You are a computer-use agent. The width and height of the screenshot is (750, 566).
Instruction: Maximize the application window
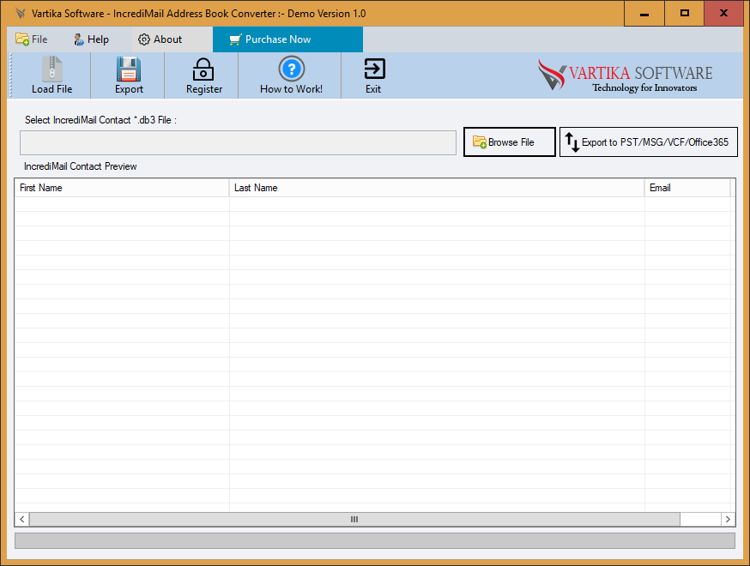[x=685, y=14]
